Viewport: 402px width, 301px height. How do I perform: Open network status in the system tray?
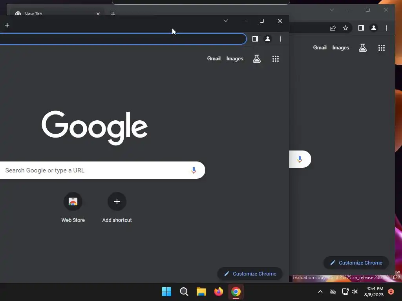(x=345, y=292)
